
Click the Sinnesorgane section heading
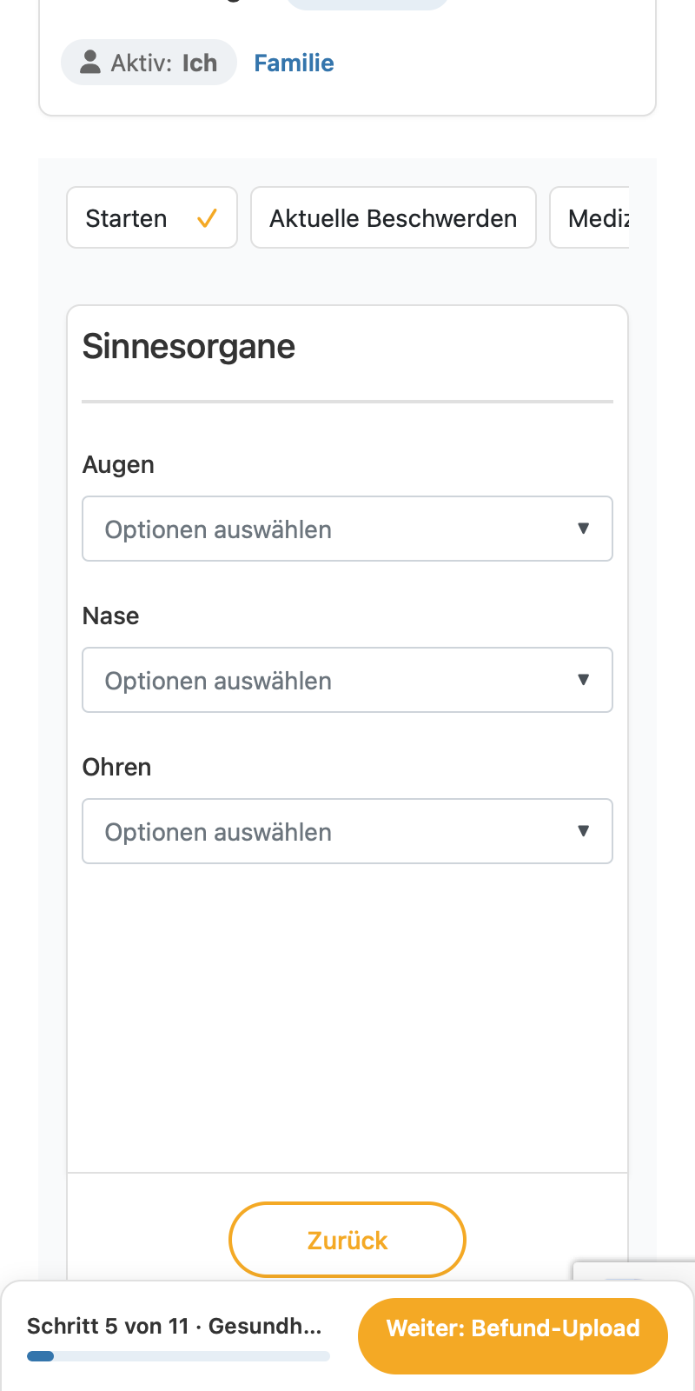coord(189,347)
